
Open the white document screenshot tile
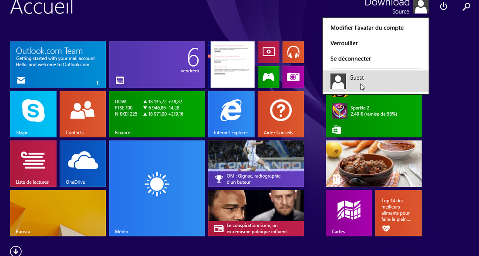[x=231, y=64]
